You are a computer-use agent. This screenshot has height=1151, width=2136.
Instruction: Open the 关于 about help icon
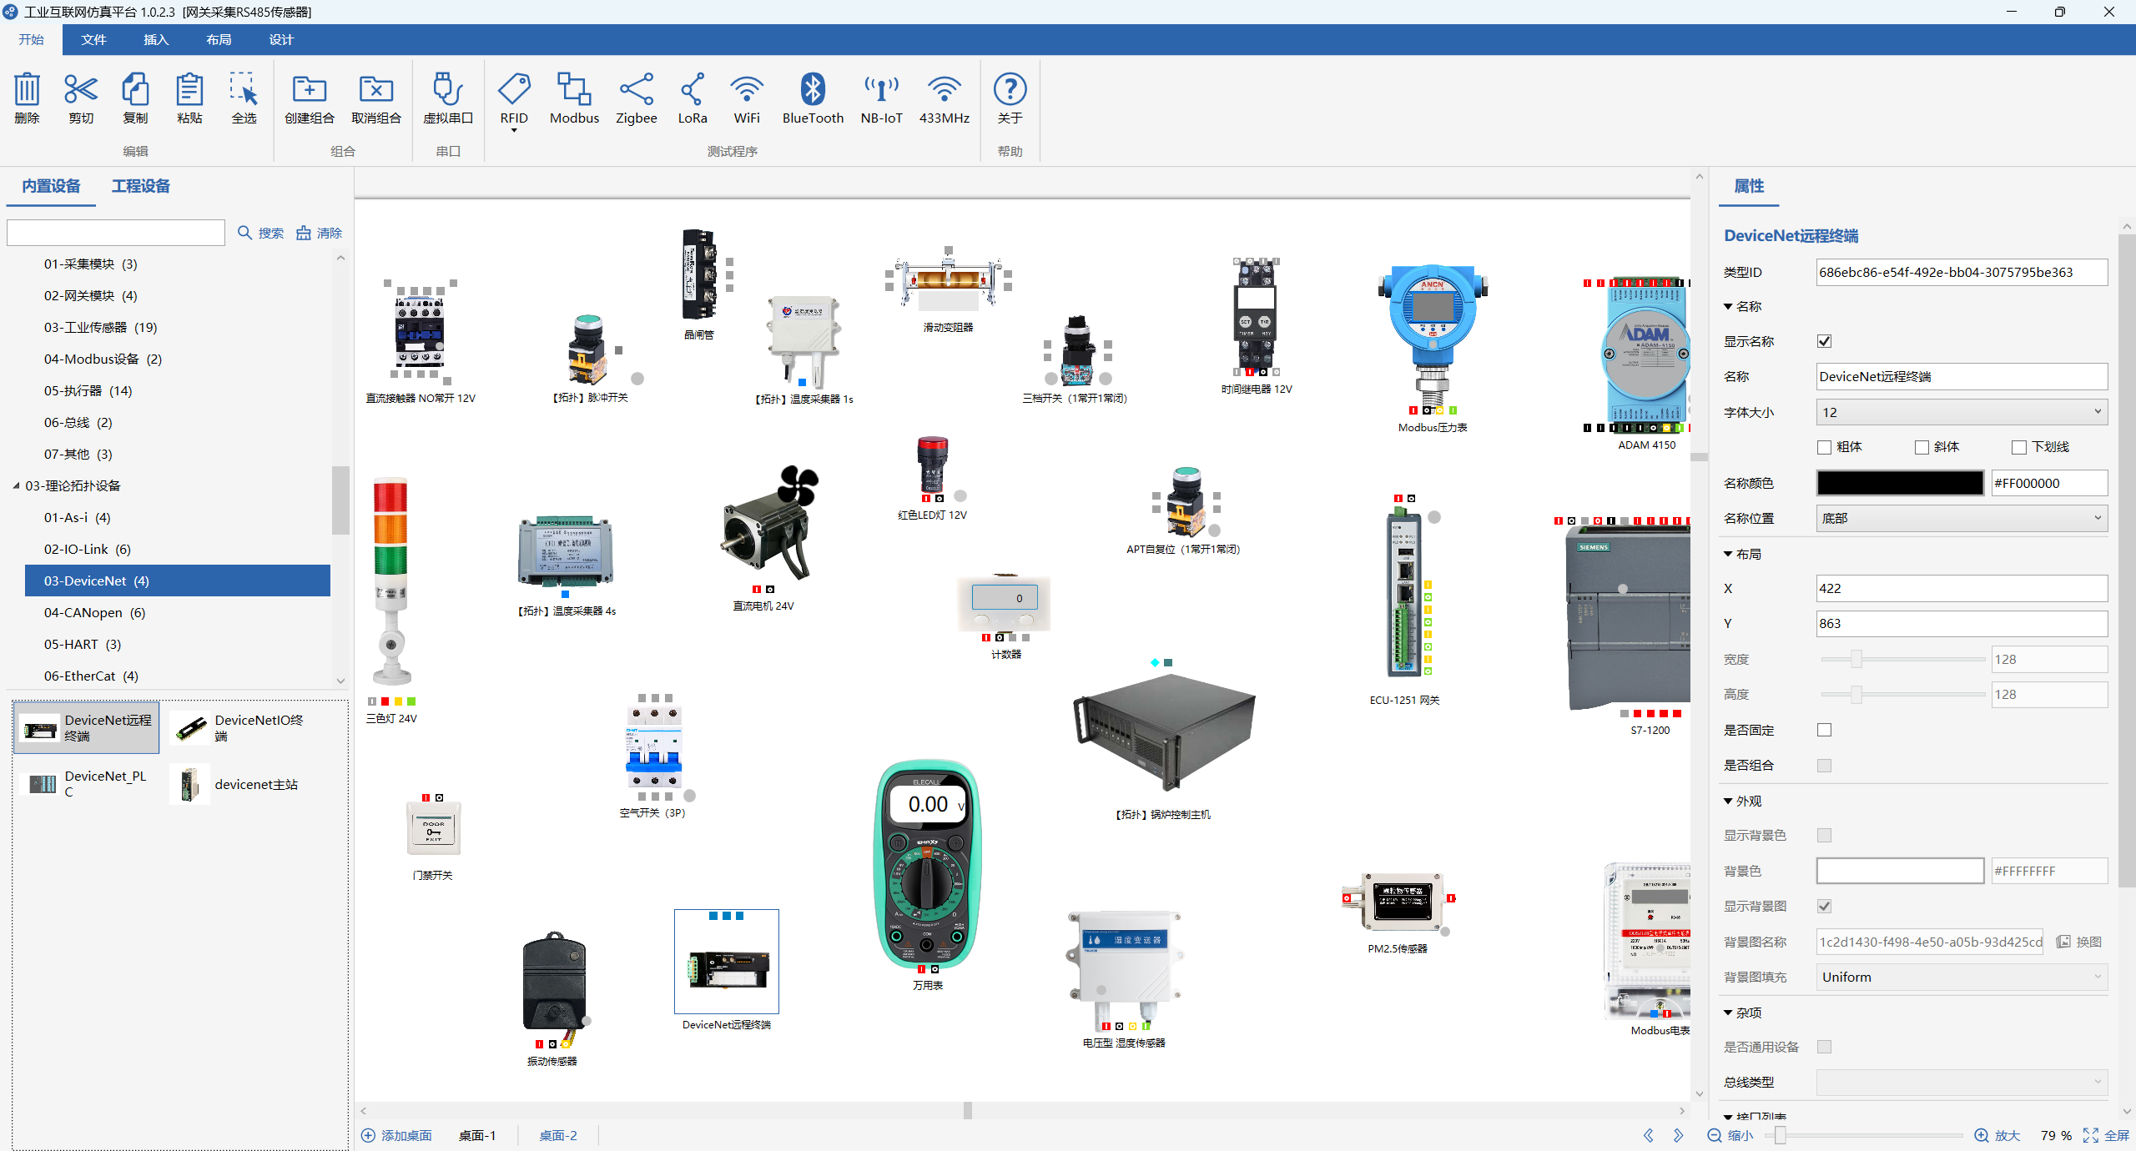1010,89
